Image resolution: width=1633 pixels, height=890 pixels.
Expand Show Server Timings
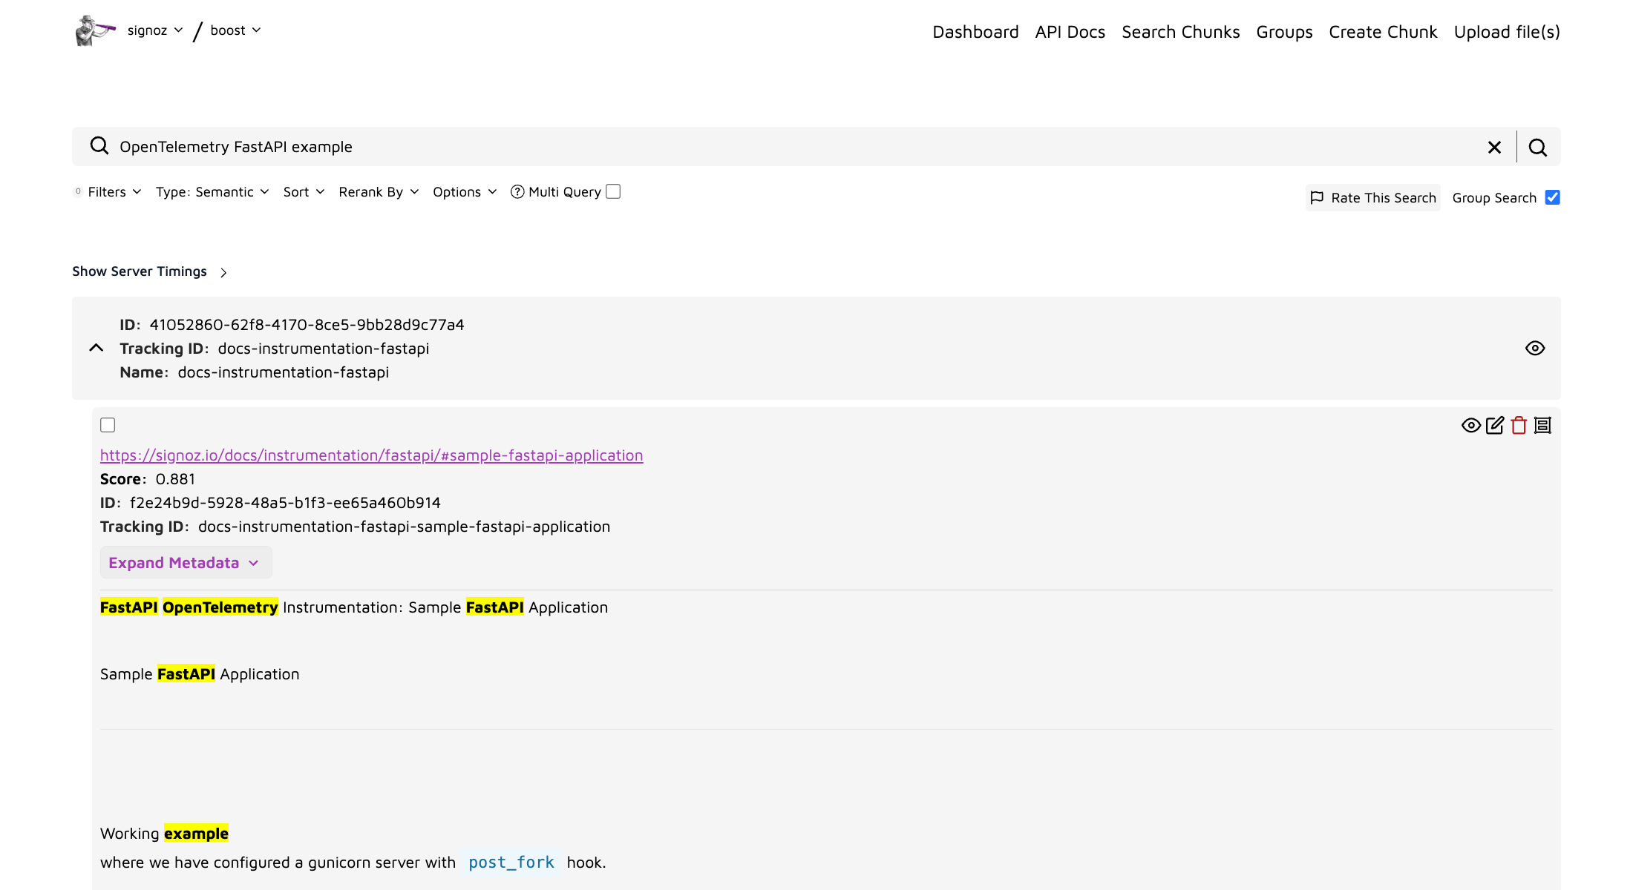click(x=149, y=271)
